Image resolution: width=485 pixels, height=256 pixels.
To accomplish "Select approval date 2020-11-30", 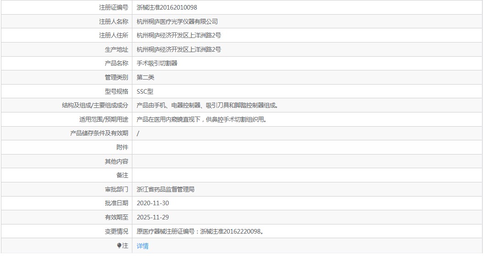I will click(x=153, y=203).
